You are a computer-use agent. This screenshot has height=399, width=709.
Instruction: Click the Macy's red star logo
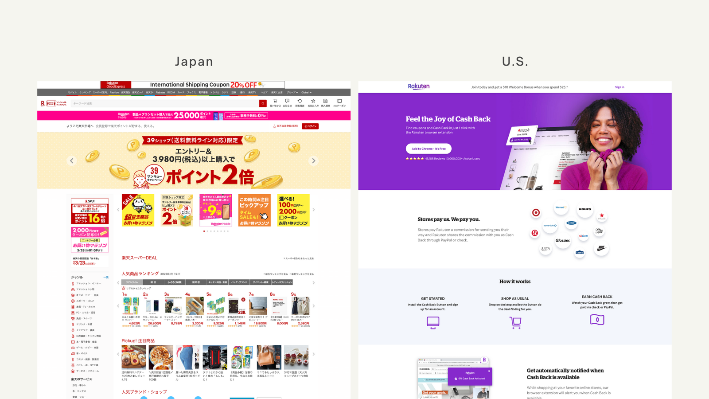tap(602, 216)
